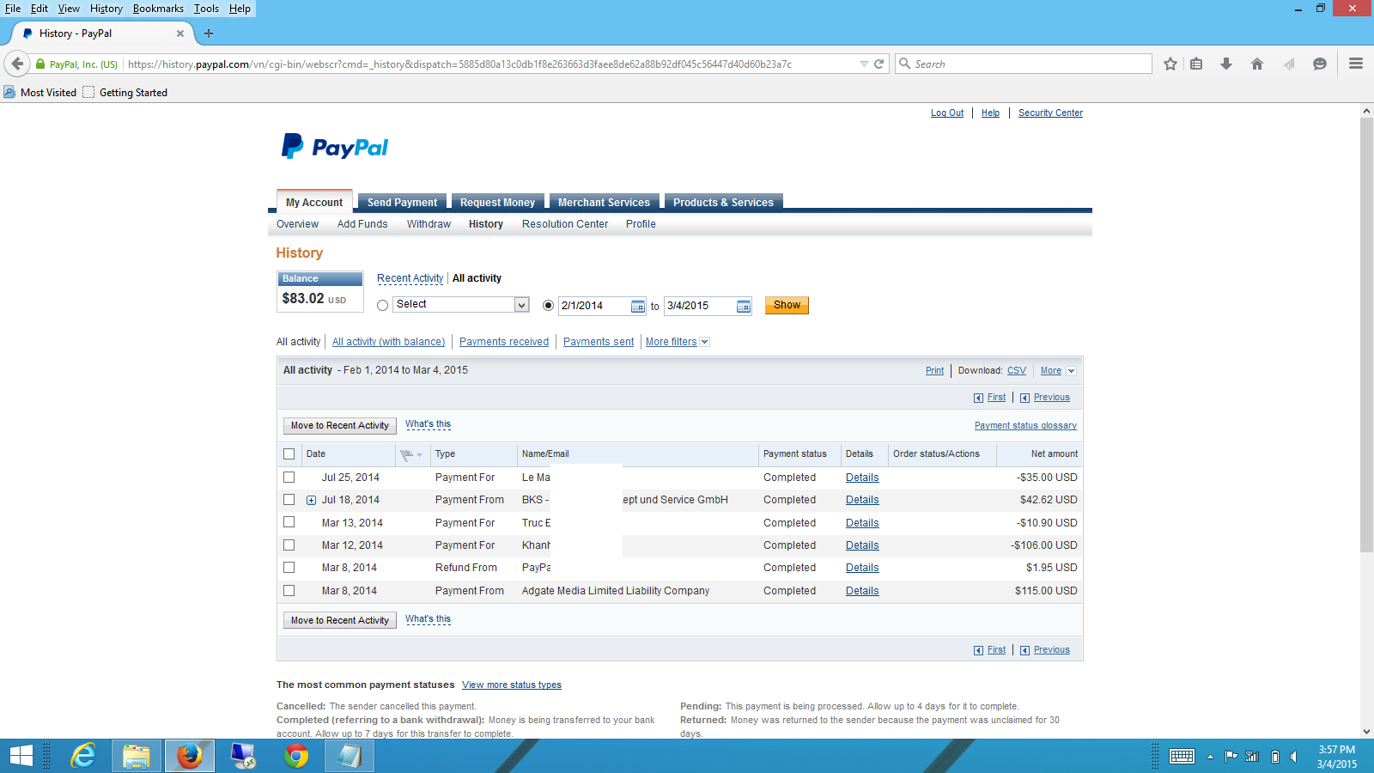1374x773 pixels.
Task: Tick the select-all checkbox in the table header
Action: 289,454
